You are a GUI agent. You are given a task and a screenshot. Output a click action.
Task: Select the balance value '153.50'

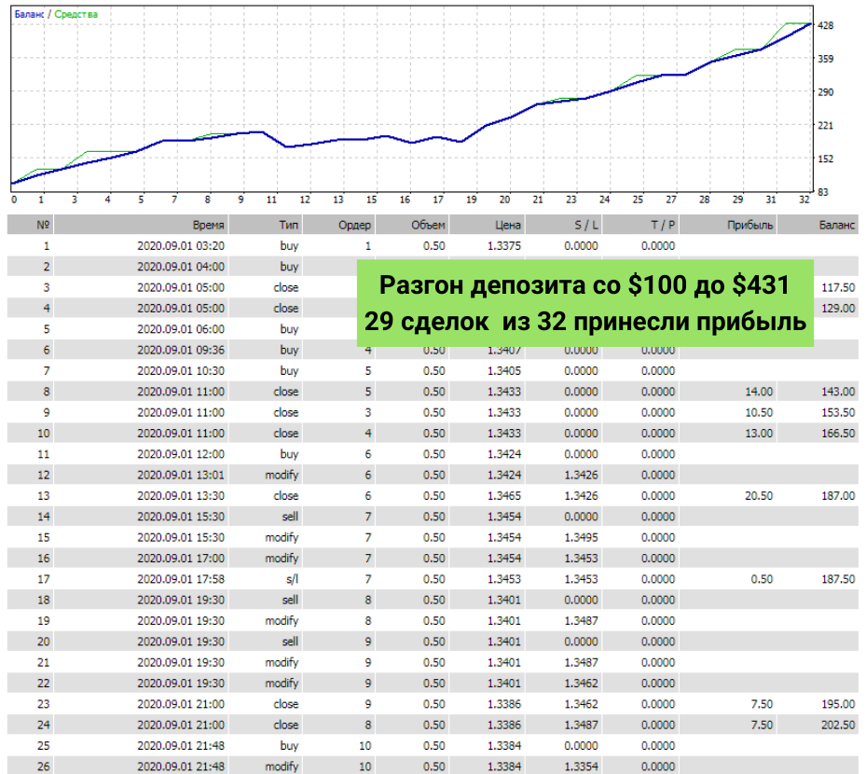838,413
